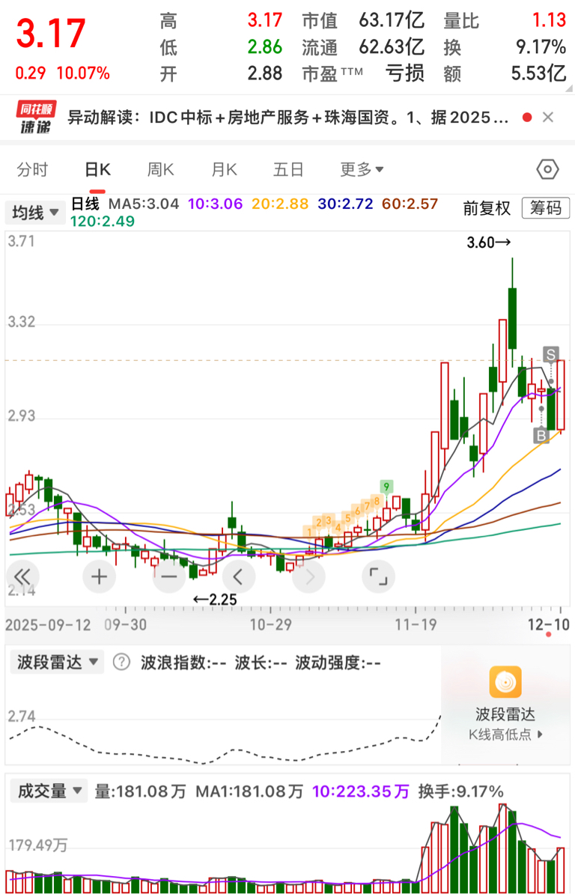This screenshot has height=894, width=575.
Task: Tap the purple MA 10:3.06 legend
Action: [216, 204]
